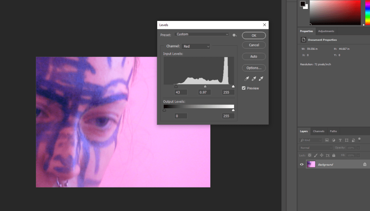The image size is (370, 211).
Task: Click the shape layer filter icon
Action: pyautogui.click(x=347, y=140)
